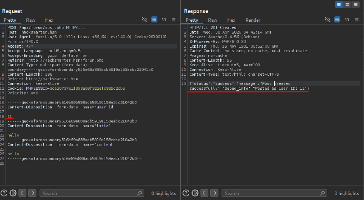364x200 pixels.
Task: Focus the Request panel search field
Action: [x=92, y=193]
